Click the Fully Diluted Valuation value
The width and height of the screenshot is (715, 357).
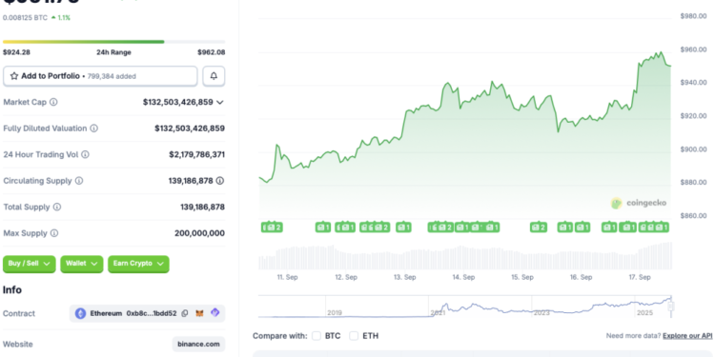190,129
